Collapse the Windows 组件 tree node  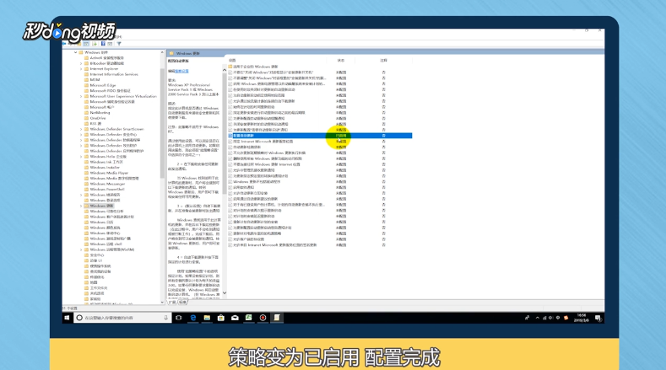[x=76, y=52]
